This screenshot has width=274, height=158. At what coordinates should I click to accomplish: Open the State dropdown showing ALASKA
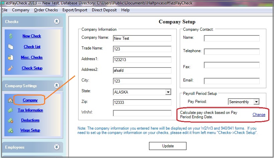(x=168, y=92)
